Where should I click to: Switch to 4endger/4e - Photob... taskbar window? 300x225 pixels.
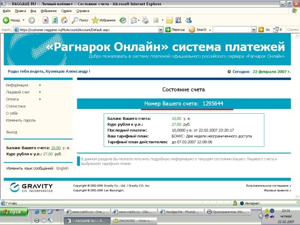click(x=181, y=212)
